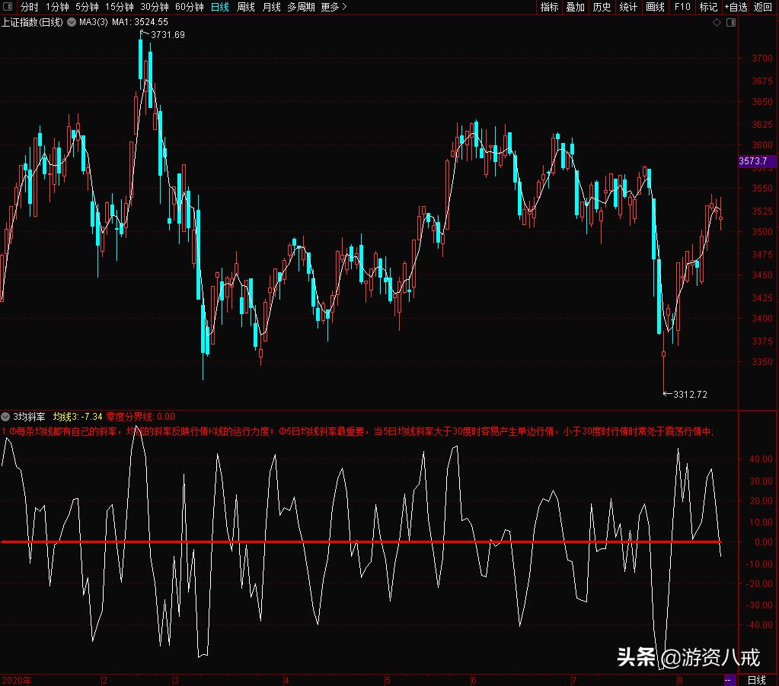Select the 日线 daily period tab

pyautogui.click(x=219, y=7)
